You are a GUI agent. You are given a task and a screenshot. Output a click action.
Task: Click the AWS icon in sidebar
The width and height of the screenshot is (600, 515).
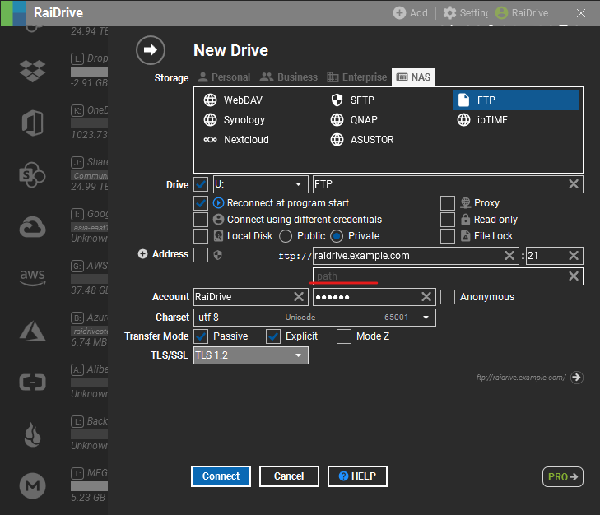[32, 278]
